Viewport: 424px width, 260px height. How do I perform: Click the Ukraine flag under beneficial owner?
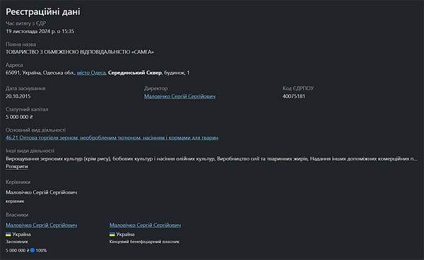(x=112, y=235)
